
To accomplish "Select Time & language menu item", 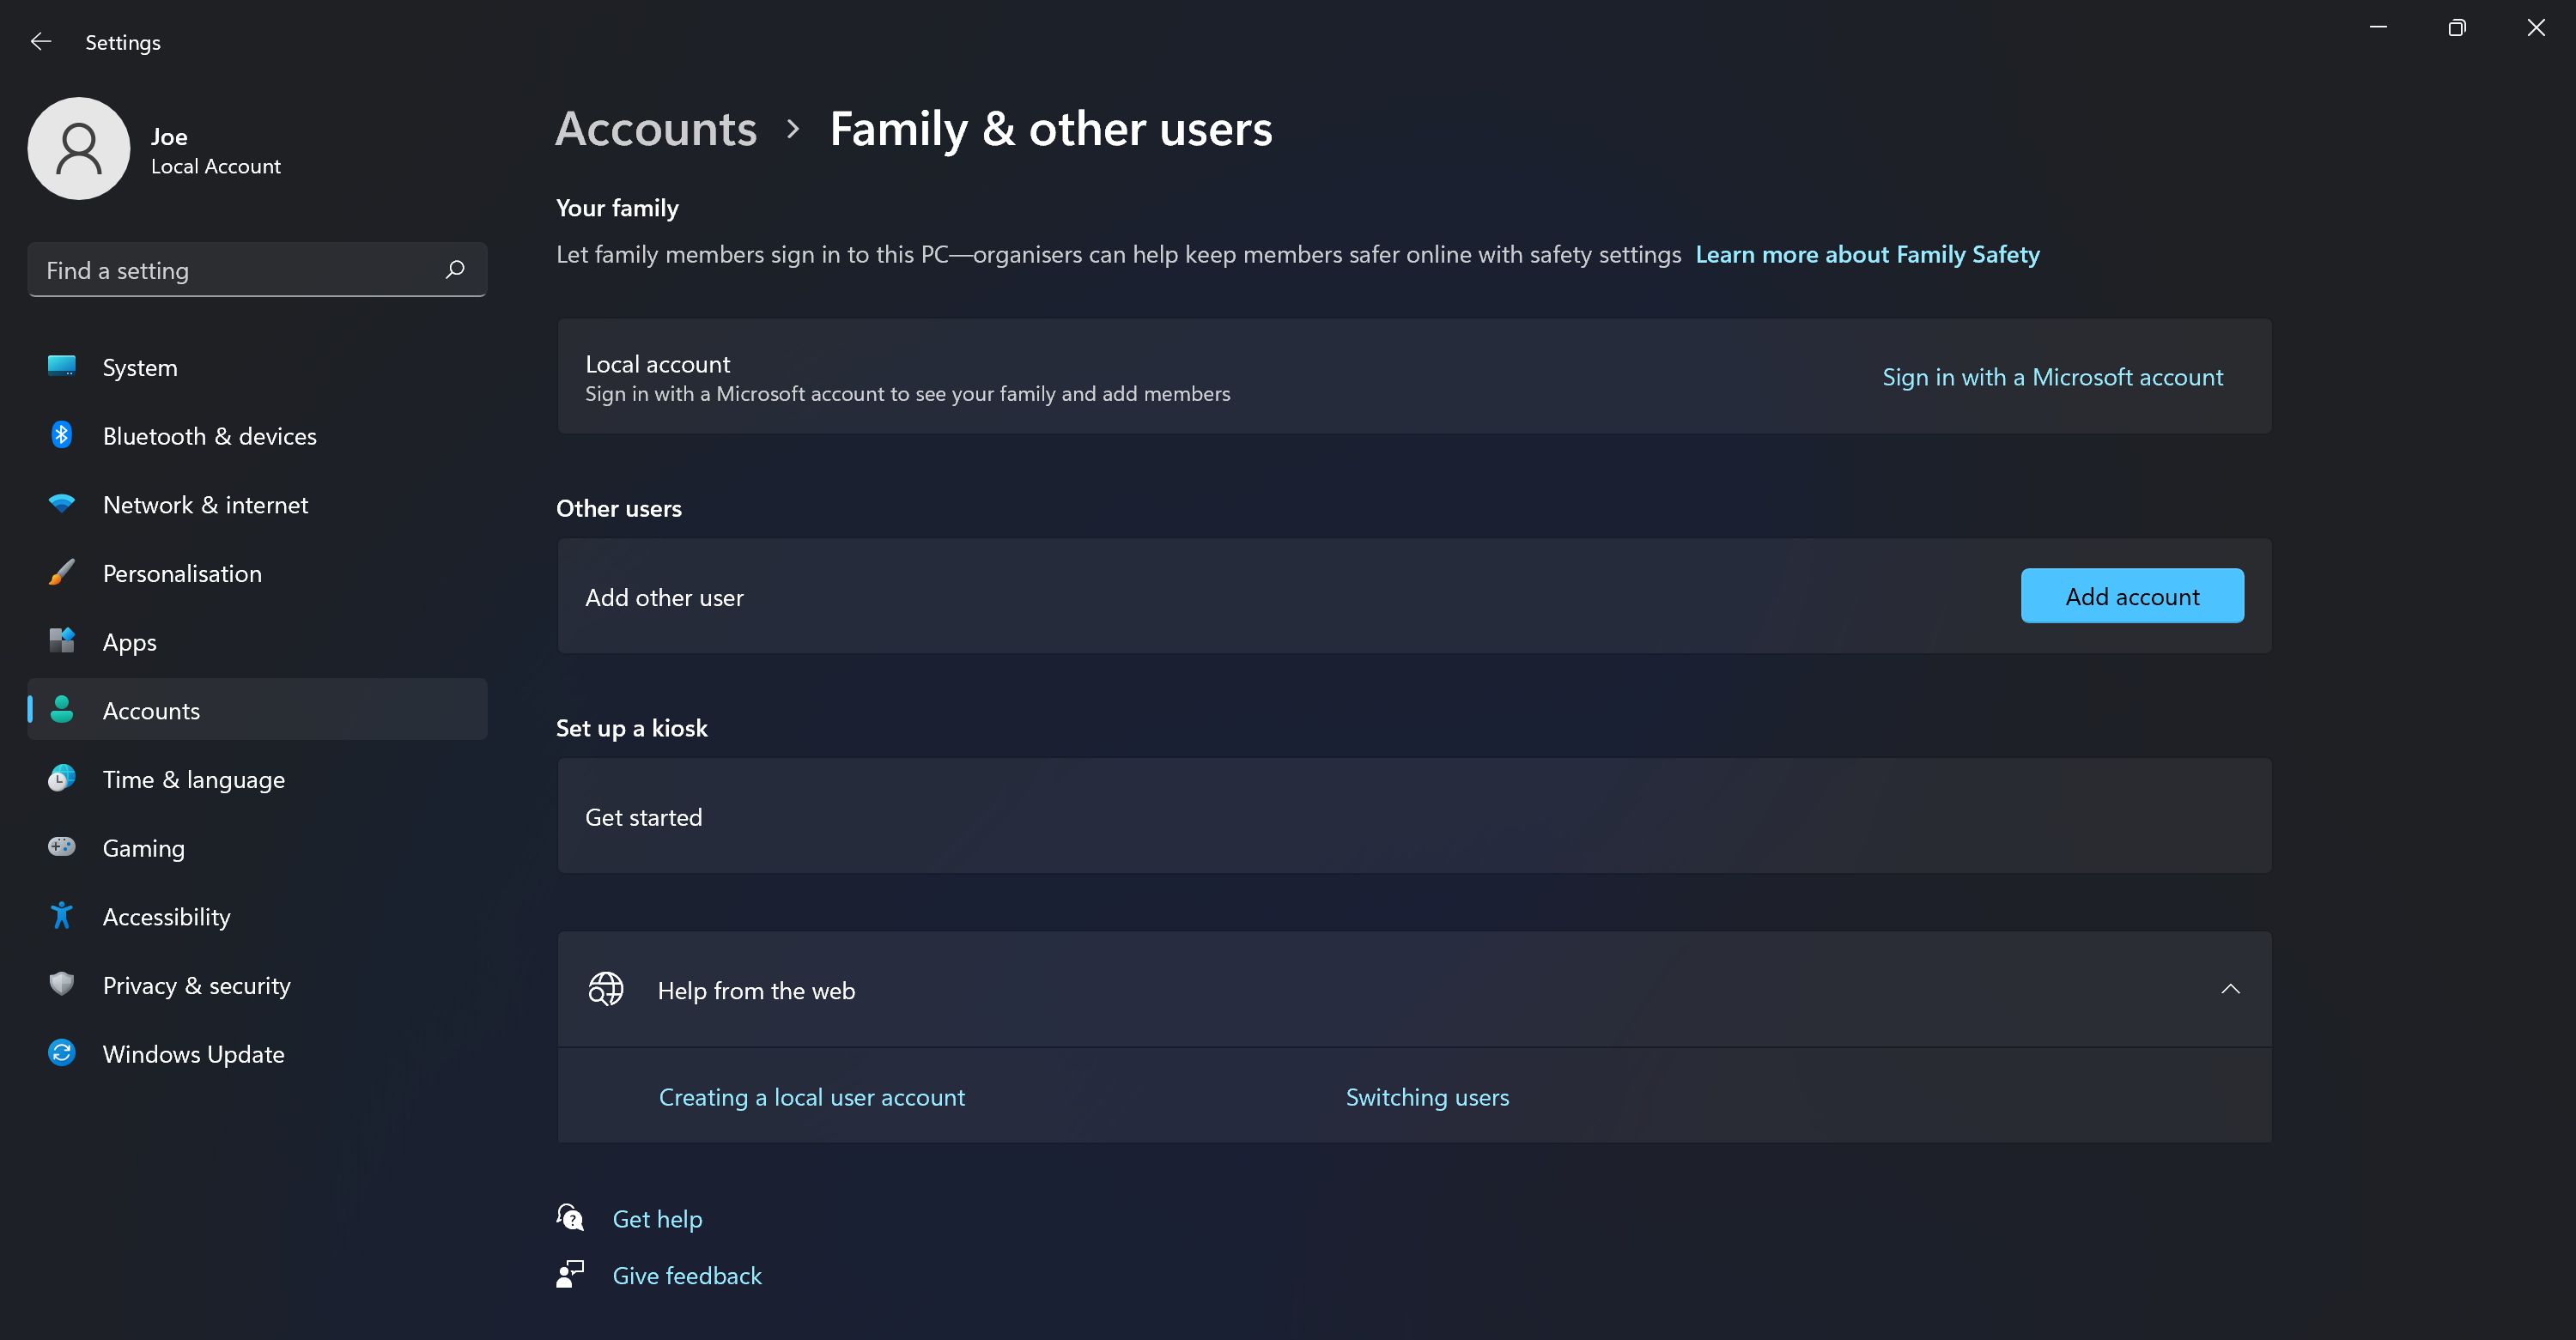I will pos(193,779).
